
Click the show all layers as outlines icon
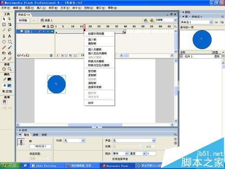52,27
